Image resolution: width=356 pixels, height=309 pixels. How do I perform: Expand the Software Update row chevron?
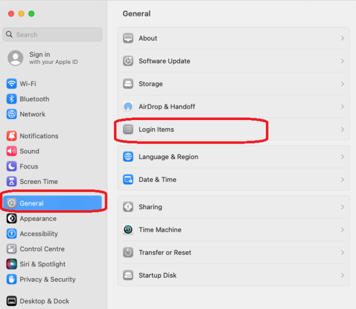point(343,61)
